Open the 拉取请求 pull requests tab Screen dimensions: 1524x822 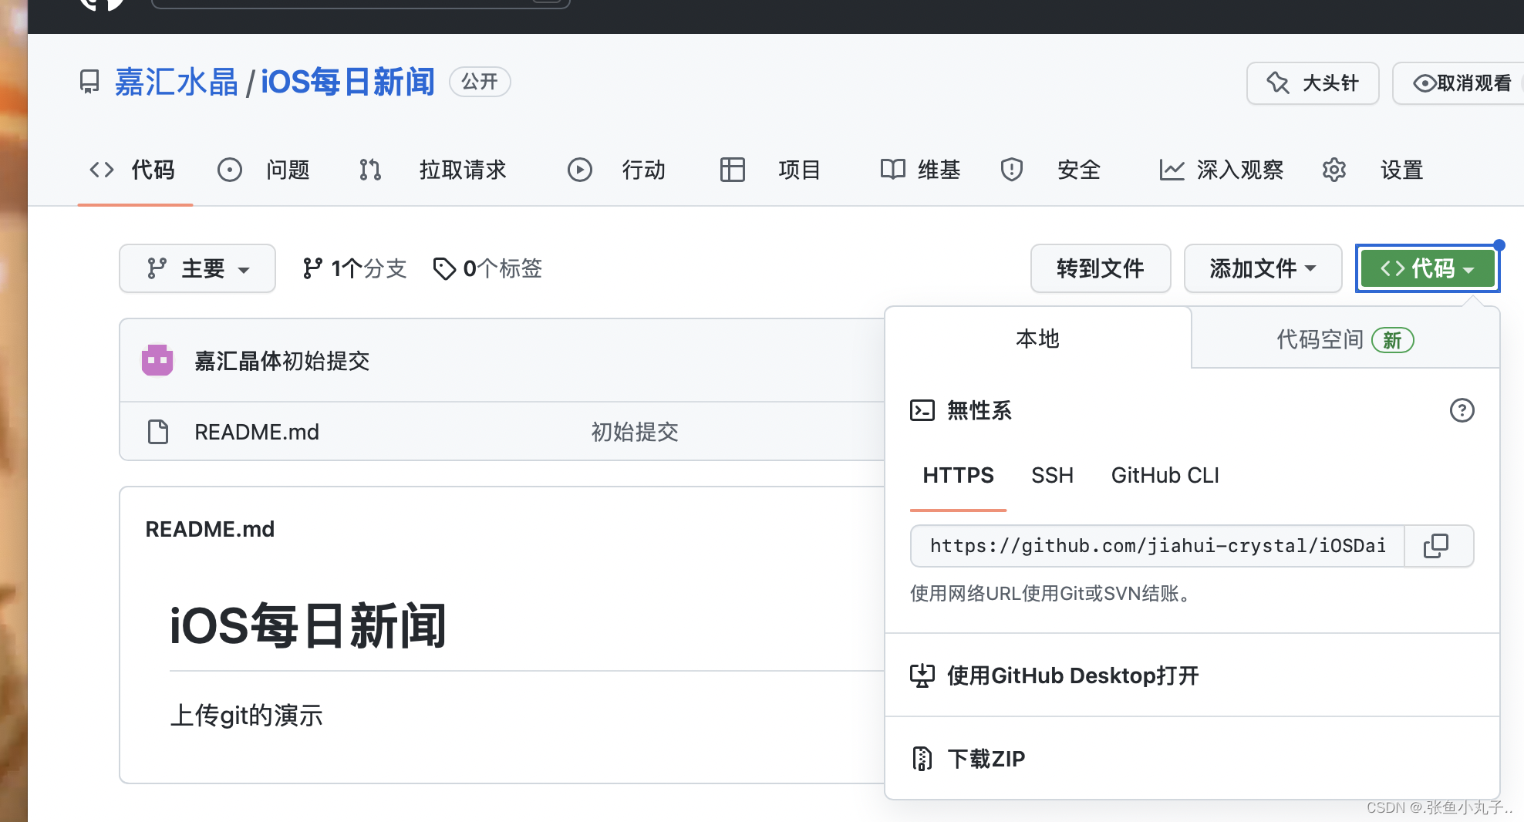click(x=432, y=170)
